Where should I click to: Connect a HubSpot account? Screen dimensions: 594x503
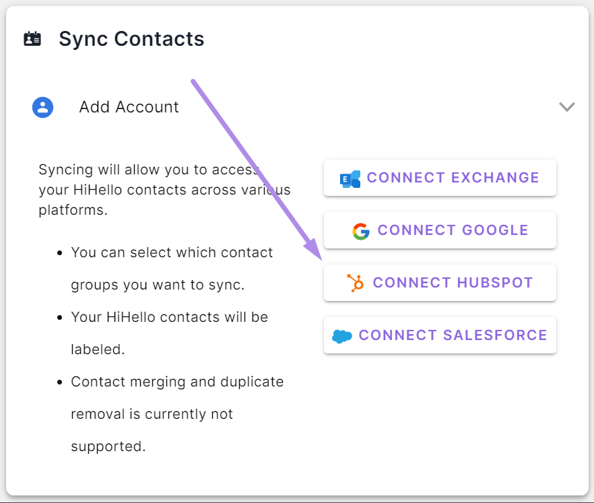click(440, 283)
